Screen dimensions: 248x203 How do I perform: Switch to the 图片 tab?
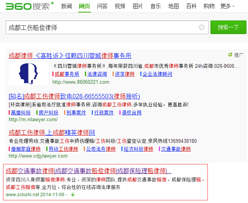(138, 6)
